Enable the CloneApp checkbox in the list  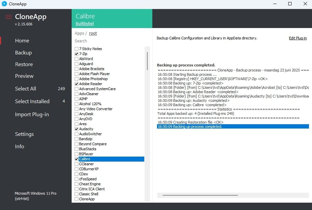(x=76, y=199)
